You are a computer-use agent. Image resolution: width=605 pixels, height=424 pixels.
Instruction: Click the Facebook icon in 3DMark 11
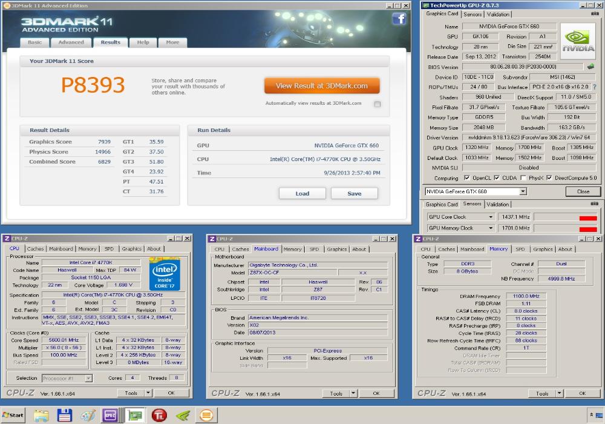[399, 18]
